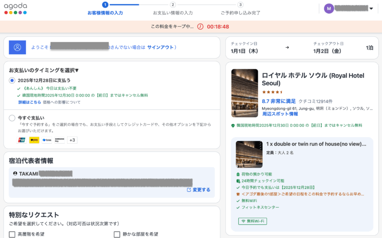Click the 8.7 非常に満足 review score

(279, 101)
